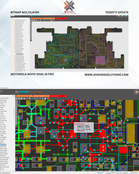Toggle the lightbulb highlight icon in zoomed trace view
Viewport: 139px width, 174px height.
point(30,98)
